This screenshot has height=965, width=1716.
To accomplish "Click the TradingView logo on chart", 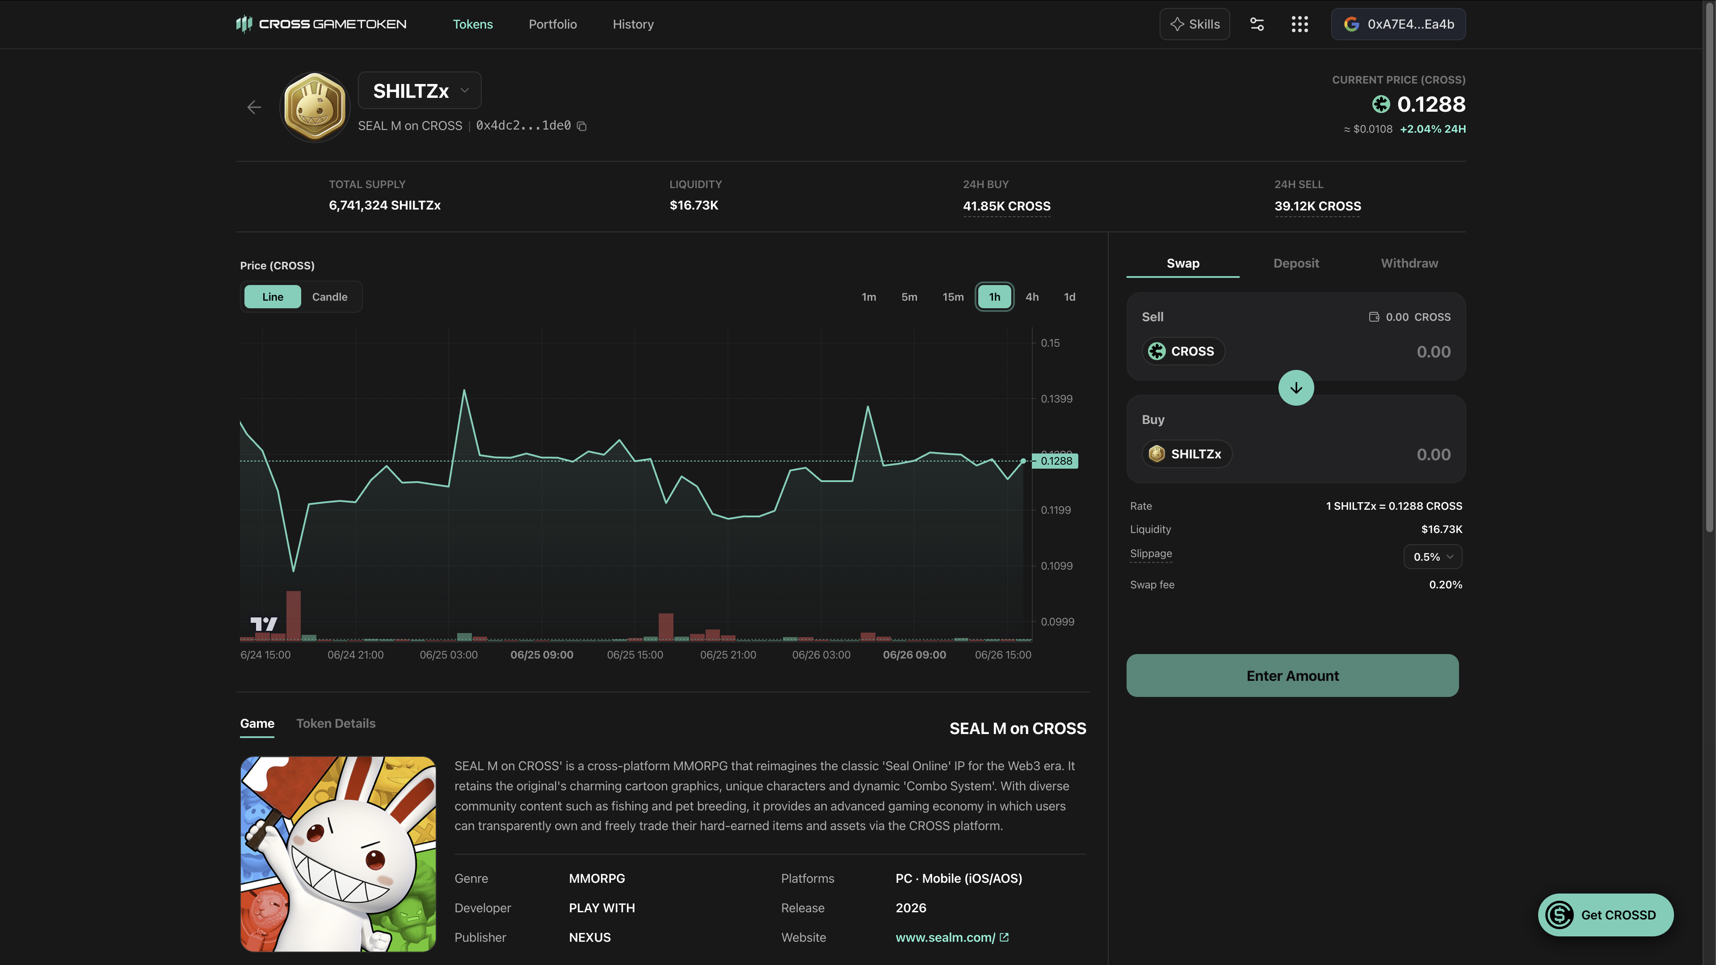I will tap(264, 624).
